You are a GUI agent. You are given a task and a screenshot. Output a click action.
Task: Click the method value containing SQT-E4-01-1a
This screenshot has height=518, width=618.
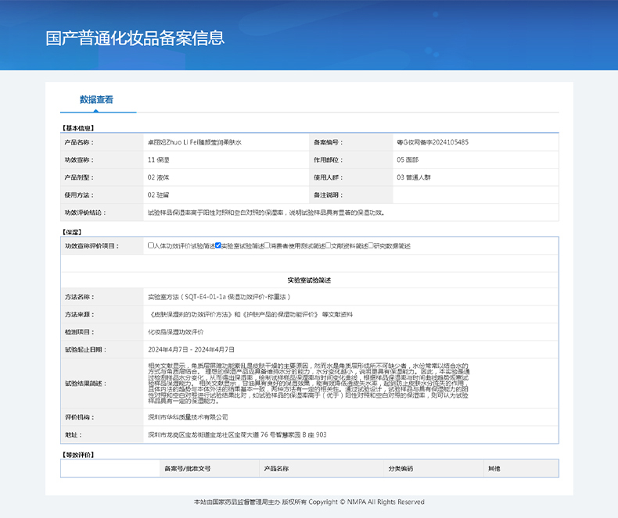pos(219,297)
